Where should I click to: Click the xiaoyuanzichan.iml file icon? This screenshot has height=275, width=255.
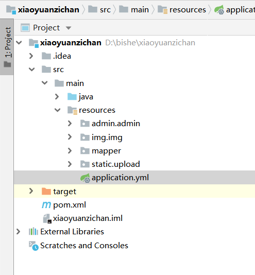[x=47, y=218]
